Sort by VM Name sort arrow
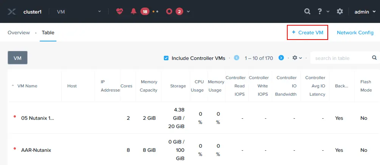Image resolution: width=380 pixels, height=165 pixels. pos(12,86)
